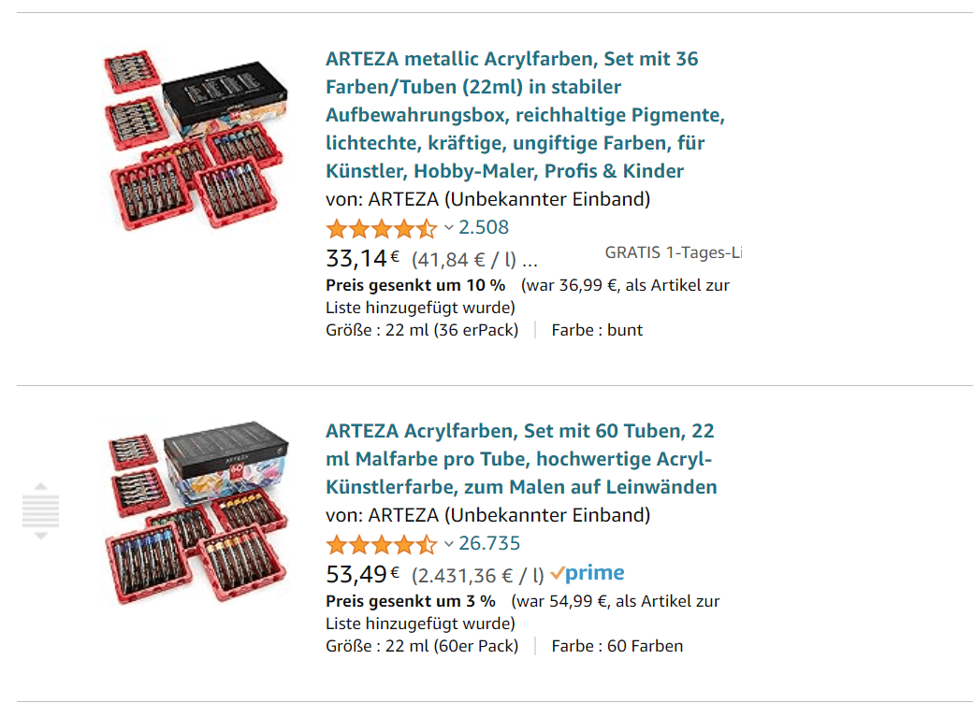
Task: Click the drag handle beside the 60-tube set
Action: (x=40, y=510)
